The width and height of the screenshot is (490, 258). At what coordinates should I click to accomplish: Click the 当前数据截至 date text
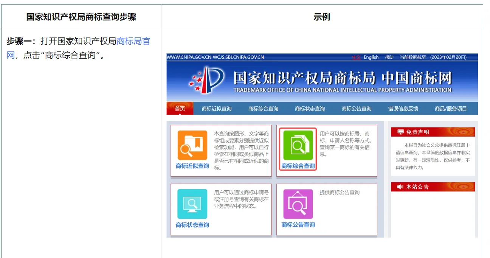tap(433, 57)
